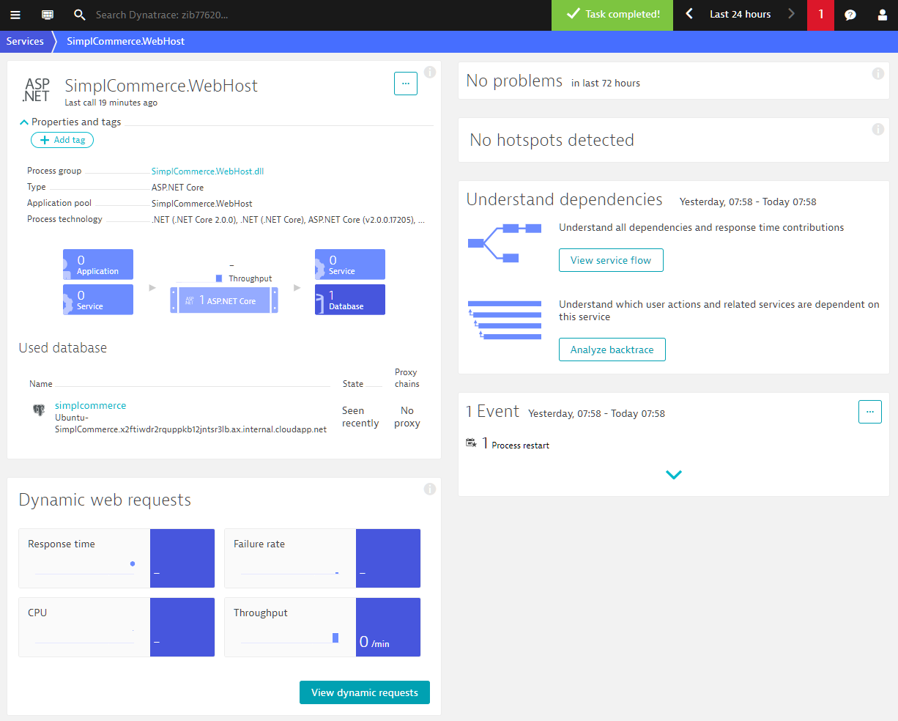Click No hotspots detected text
Screen dimensions: 898x721
point(552,140)
